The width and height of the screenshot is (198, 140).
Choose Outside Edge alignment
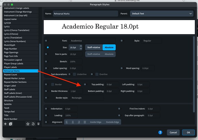tap(112, 122)
